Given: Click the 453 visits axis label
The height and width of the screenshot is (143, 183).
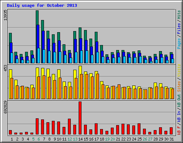Looking at the screenshot, I should (x=5, y=68).
